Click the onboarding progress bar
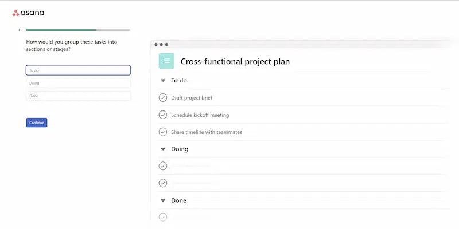The width and height of the screenshot is (459, 229). 78,30
